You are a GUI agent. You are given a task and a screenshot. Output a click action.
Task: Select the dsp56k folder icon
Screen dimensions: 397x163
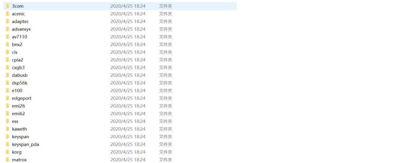coord(8,83)
